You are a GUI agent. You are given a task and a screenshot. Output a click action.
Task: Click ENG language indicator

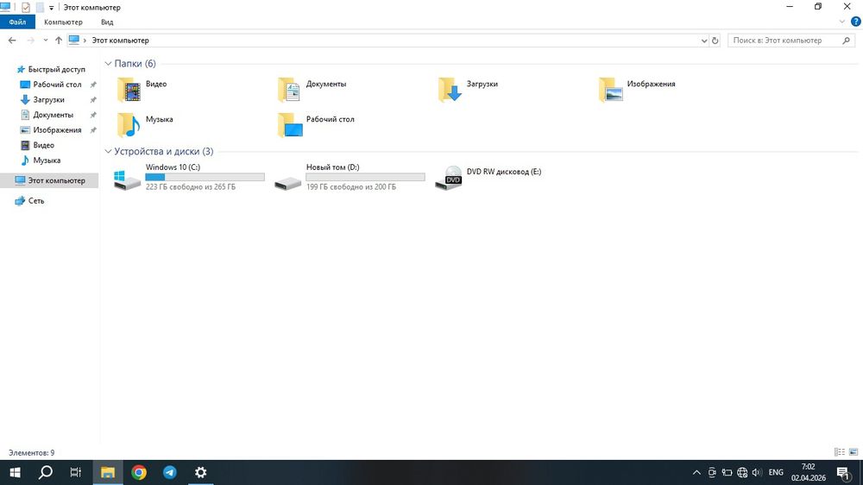coord(776,472)
